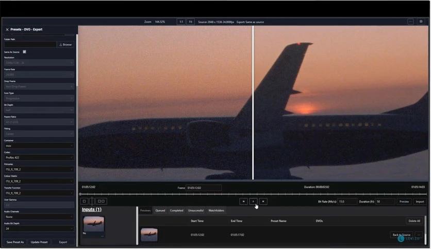Click the Delete All button
The height and width of the screenshot is (249, 431).
click(414, 221)
